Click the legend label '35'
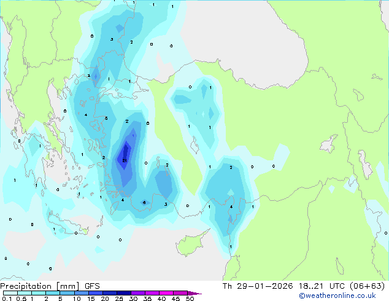This screenshot has height=301, width=389. [147, 299]
